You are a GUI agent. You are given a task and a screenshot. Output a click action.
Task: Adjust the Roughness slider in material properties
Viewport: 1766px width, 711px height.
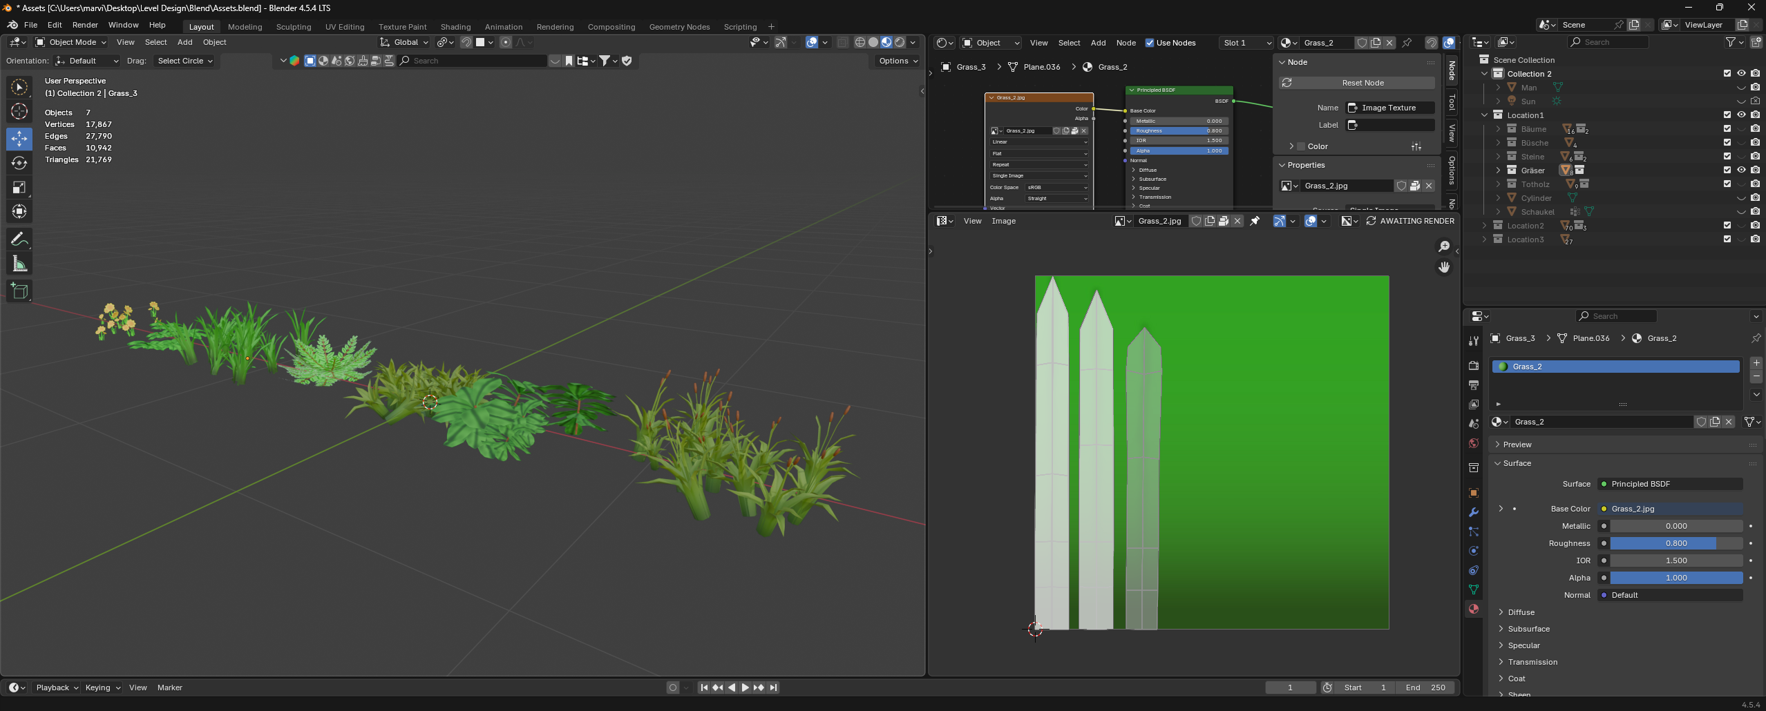tap(1675, 543)
